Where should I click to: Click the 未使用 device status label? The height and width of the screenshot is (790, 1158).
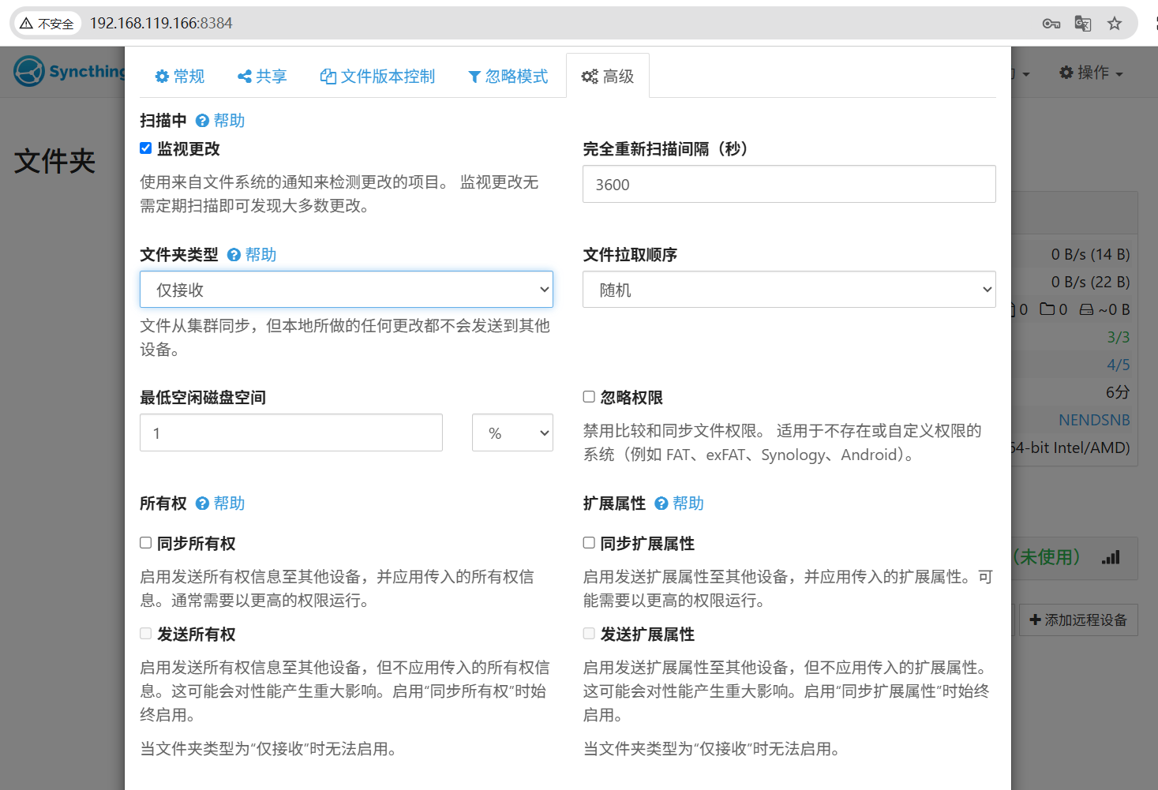pos(1047,557)
